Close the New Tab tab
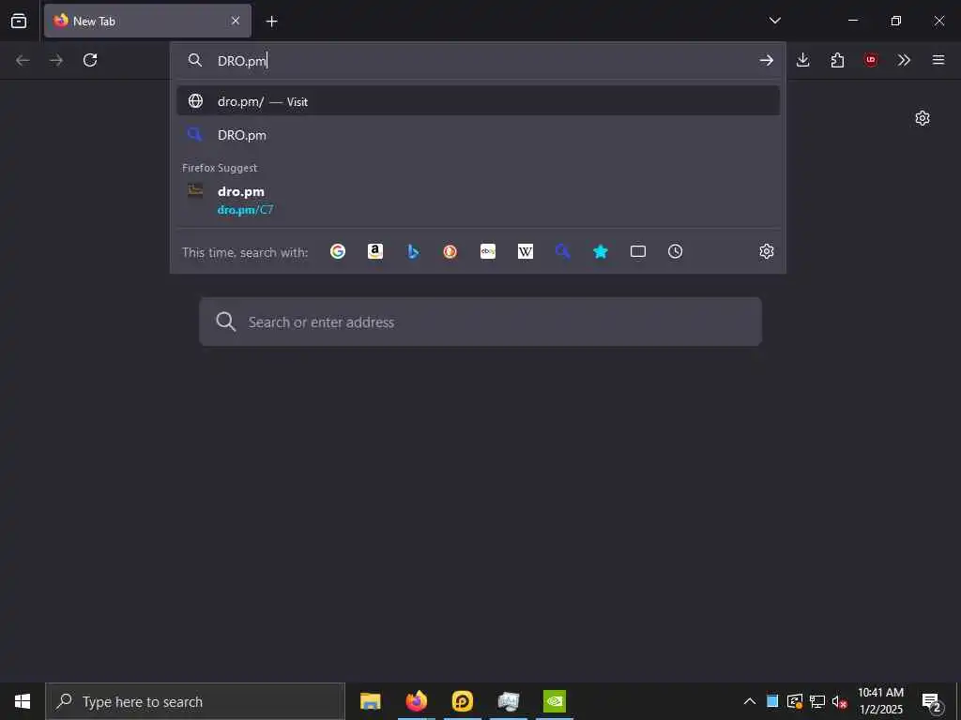 point(236,21)
